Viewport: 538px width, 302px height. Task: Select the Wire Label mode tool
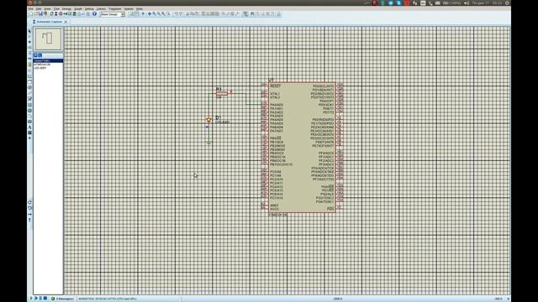tap(30, 47)
